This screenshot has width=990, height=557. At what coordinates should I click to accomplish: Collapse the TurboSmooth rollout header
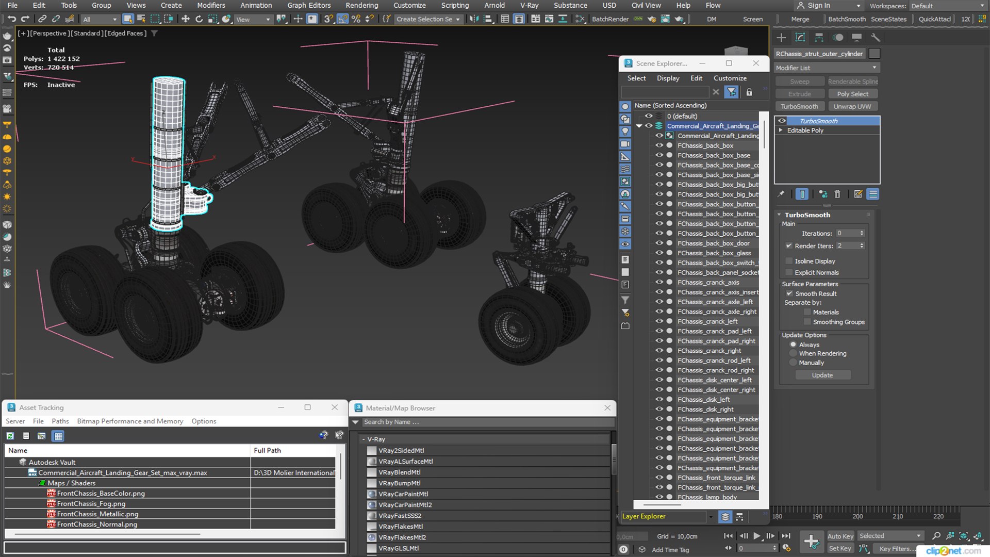pos(807,215)
